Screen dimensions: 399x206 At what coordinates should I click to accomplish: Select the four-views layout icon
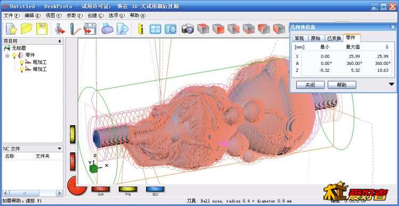coord(155,29)
